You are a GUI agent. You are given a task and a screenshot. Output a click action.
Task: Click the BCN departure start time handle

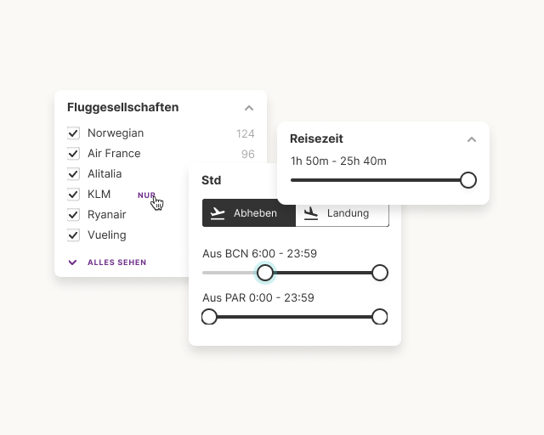pyautogui.click(x=265, y=273)
